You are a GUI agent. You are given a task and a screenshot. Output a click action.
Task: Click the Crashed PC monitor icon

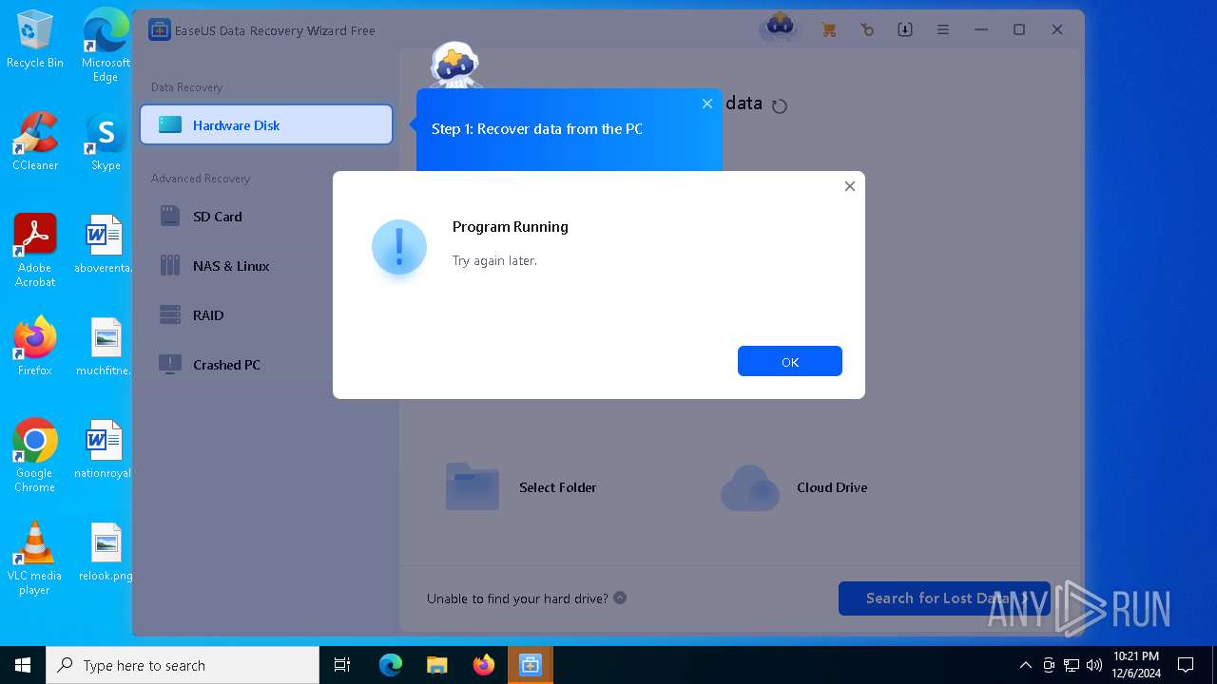(x=170, y=365)
